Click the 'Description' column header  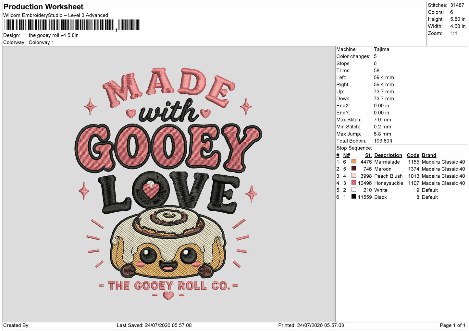[x=388, y=155]
